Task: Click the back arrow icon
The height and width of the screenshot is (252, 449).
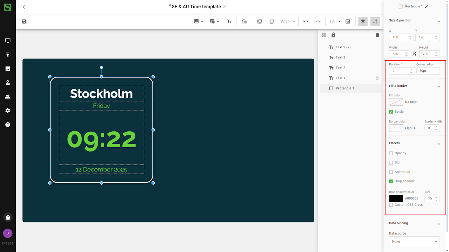Action: click(24, 7)
